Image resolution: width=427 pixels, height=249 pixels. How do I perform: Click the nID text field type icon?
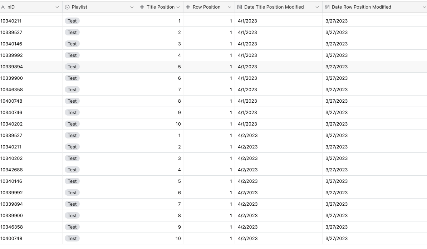click(3, 7)
